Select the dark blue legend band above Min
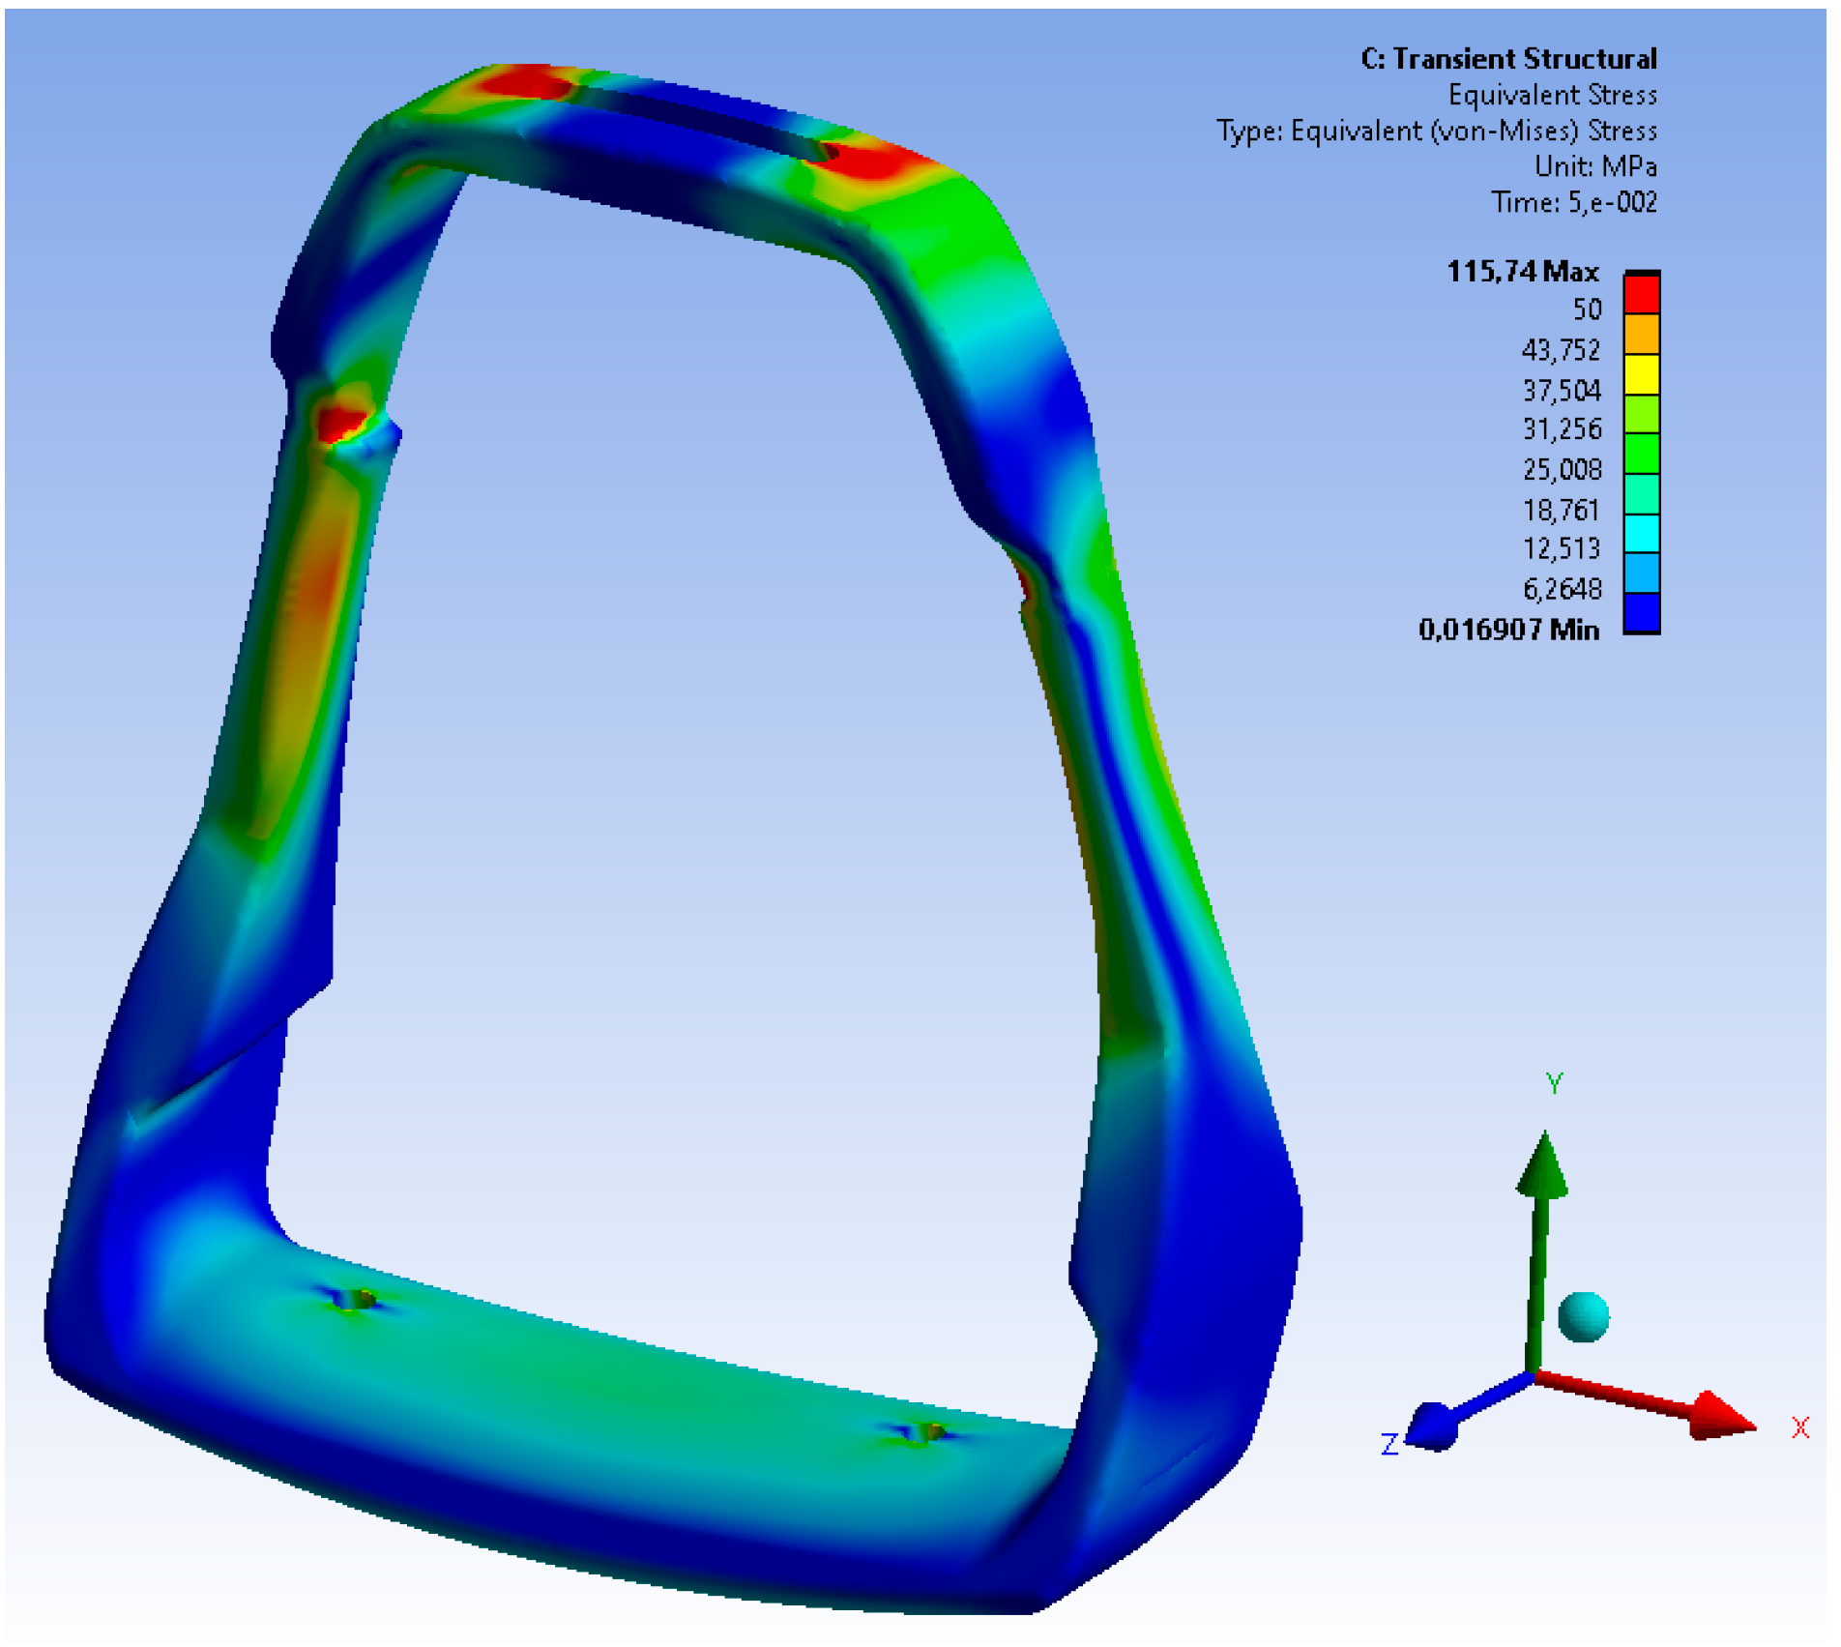Screen dimensions: 1841x1647 tap(1641, 612)
